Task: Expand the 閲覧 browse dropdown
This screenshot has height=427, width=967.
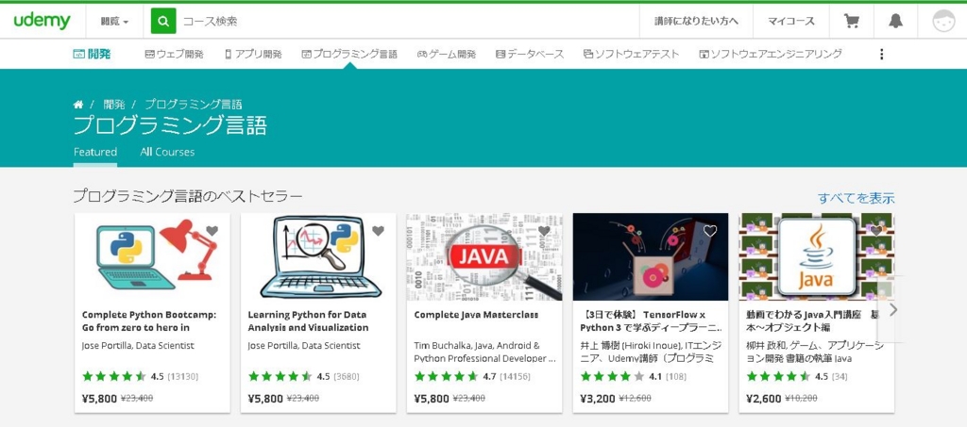Action: point(114,21)
